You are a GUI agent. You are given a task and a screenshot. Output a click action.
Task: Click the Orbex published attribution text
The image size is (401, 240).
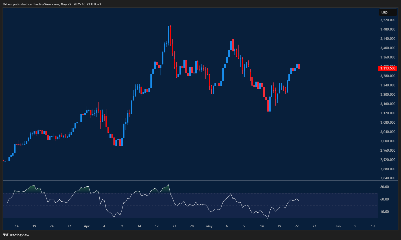[x=51, y=4]
